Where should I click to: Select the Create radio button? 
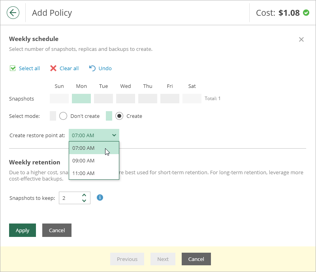pos(119,116)
